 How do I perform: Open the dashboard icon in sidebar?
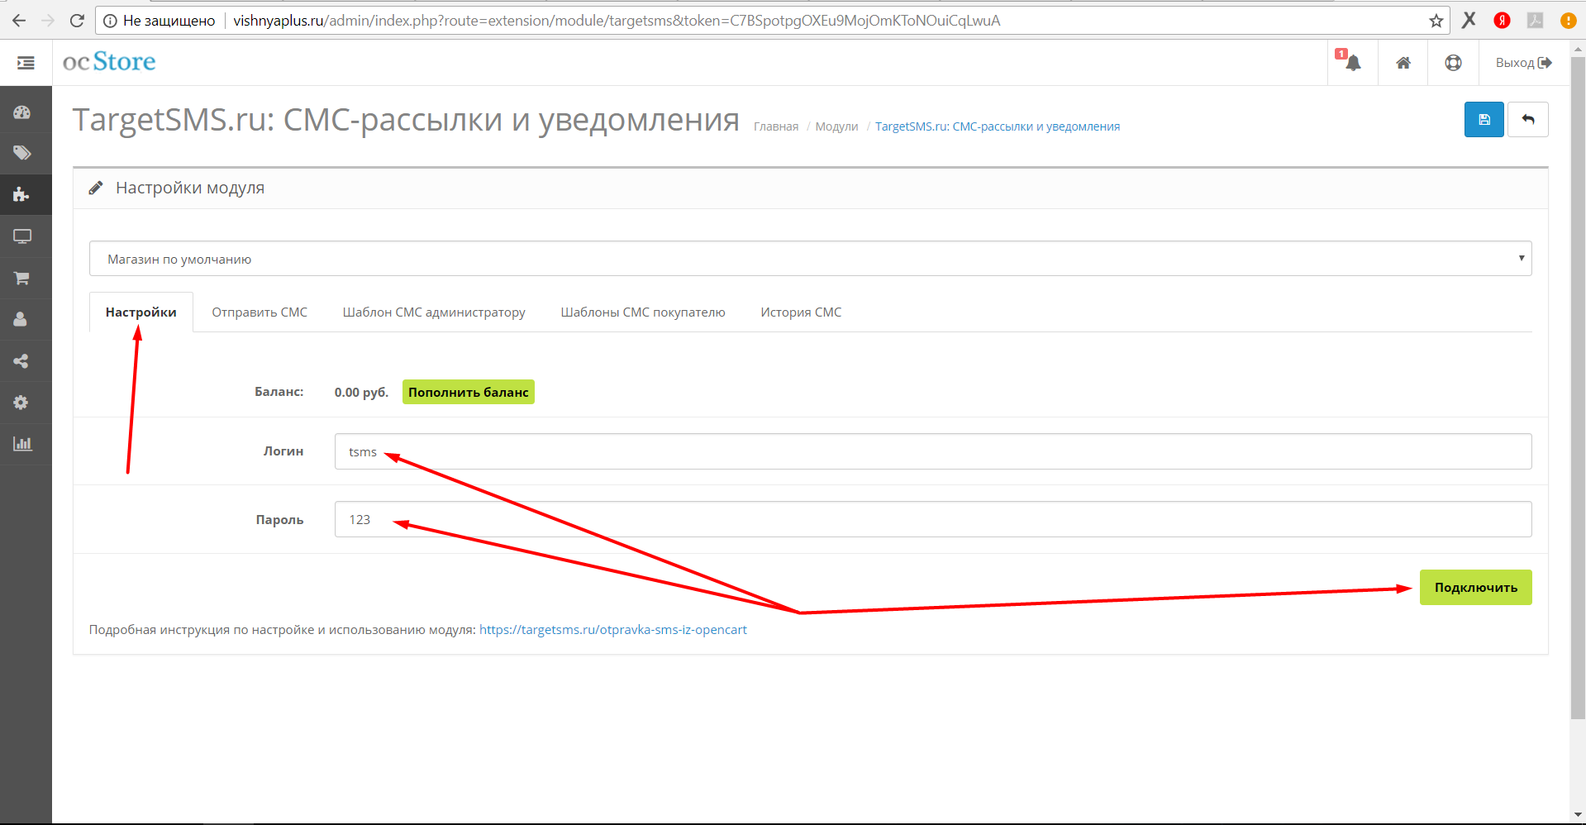point(22,112)
